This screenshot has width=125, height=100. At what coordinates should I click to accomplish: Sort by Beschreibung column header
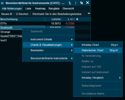coord(22,19)
